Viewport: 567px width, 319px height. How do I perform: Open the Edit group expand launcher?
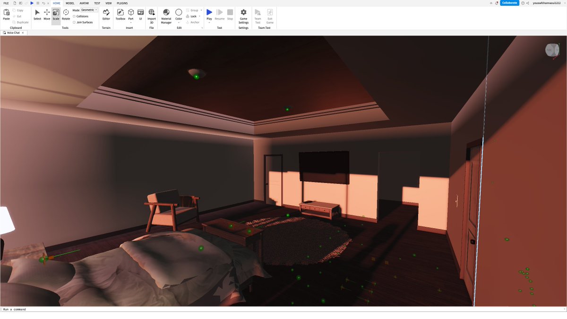point(202,28)
